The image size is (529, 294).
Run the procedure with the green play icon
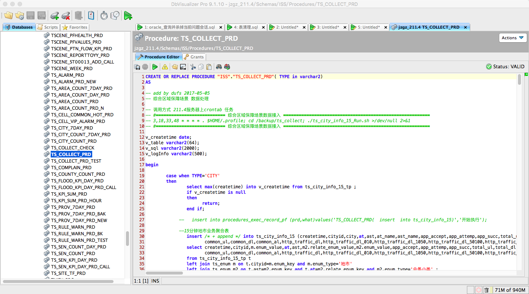(x=155, y=67)
